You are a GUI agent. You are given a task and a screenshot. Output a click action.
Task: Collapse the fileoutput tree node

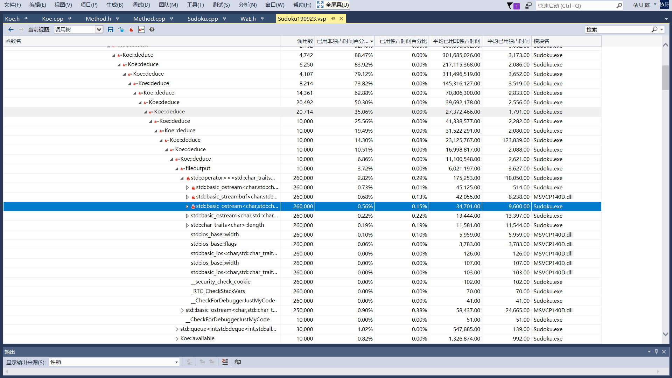177,169
